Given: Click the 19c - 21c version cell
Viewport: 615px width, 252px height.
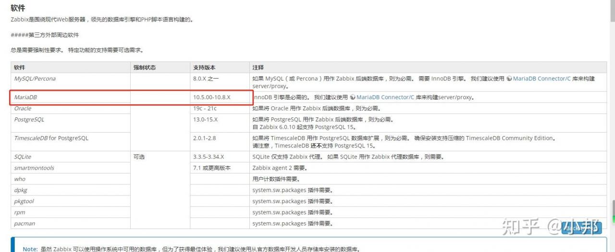Looking at the screenshot, I should pos(220,108).
